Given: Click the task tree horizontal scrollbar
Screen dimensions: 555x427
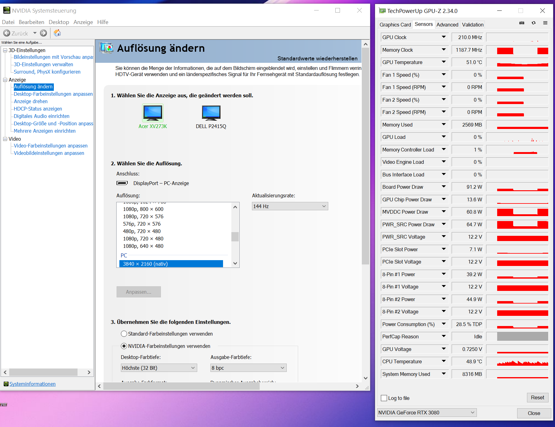Looking at the screenshot, I should [43, 372].
